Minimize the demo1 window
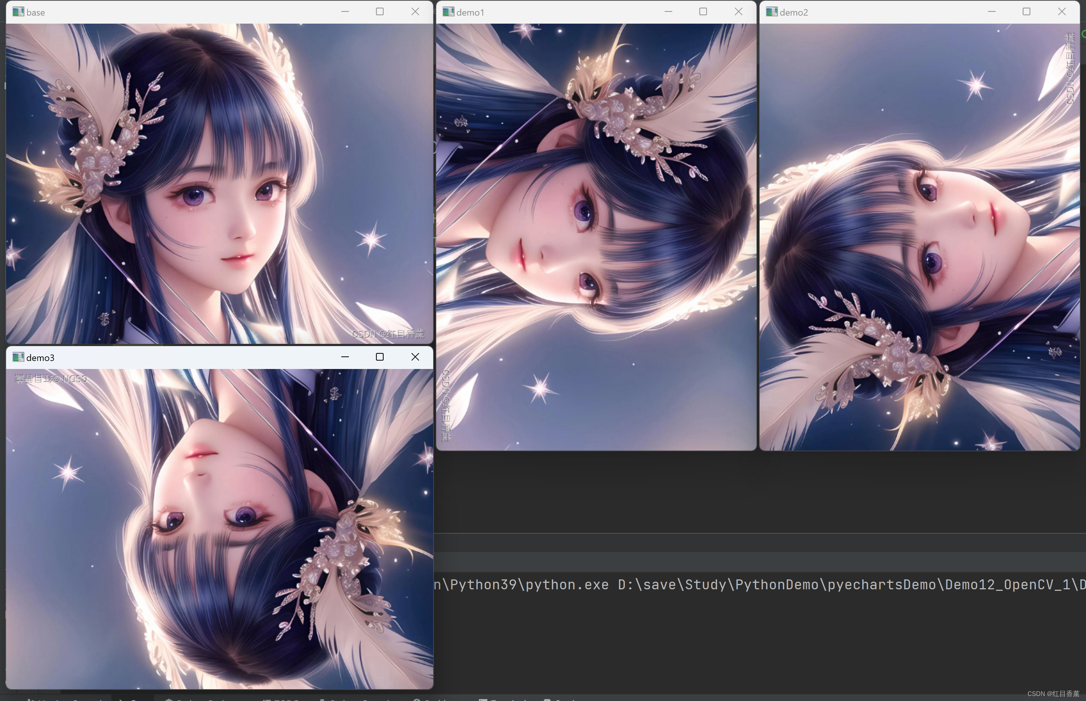1086x701 pixels. 668,12
